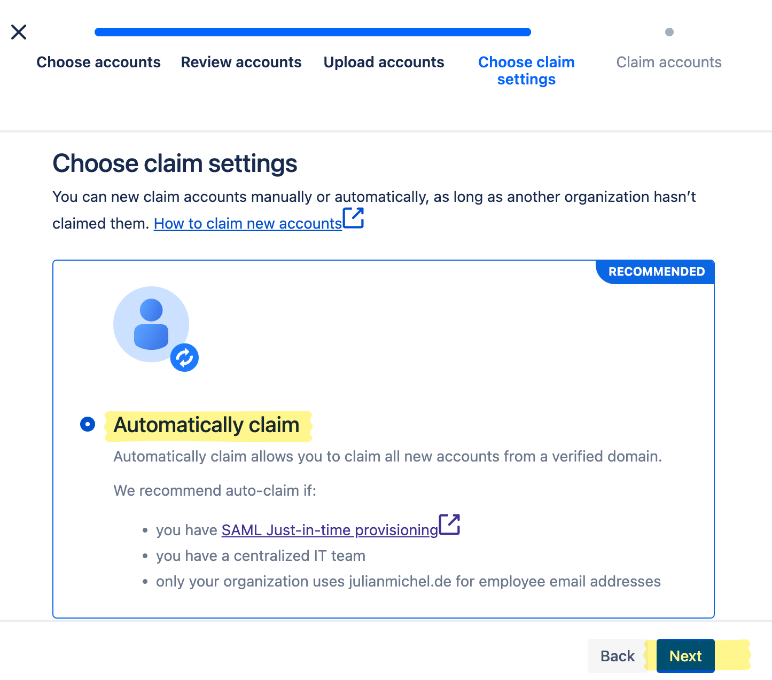Open the SAML Just-in-time provisioning link
The height and width of the screenshot is (680, 772).
[x=329, y=530]
